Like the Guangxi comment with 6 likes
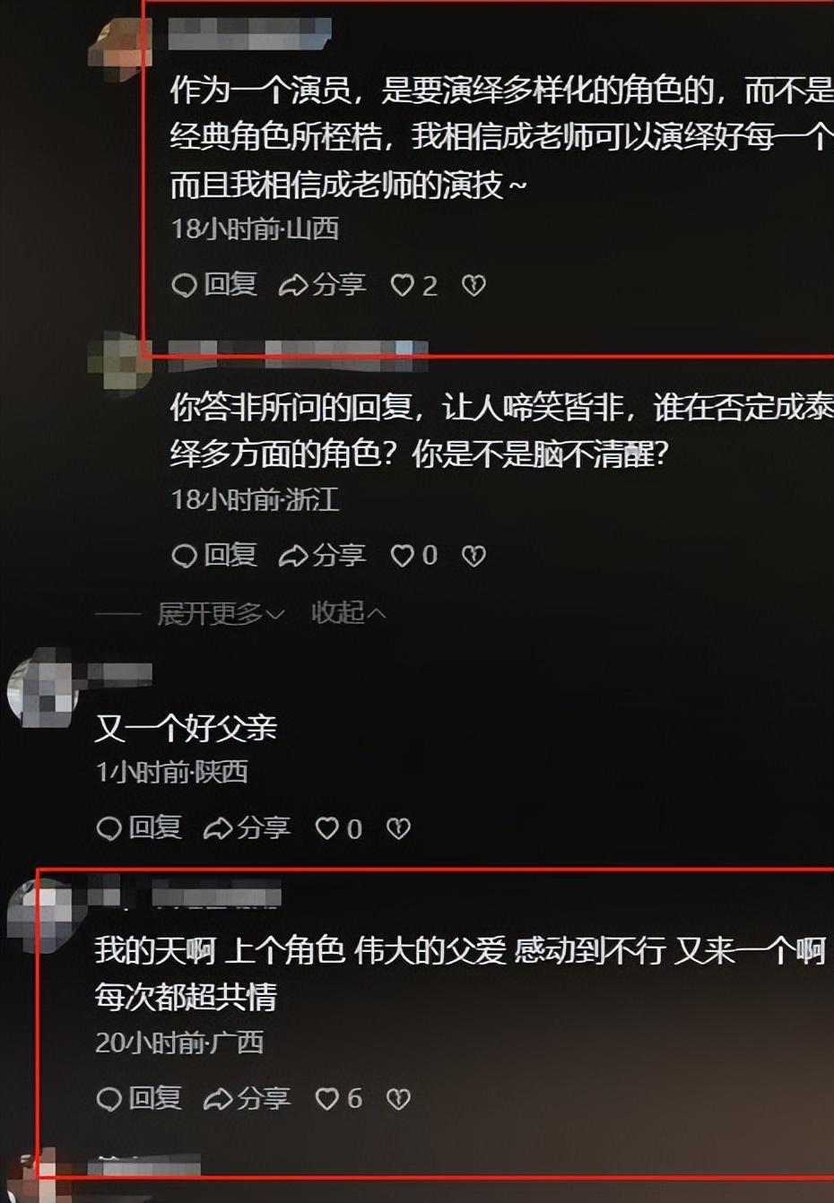The image size is (834, 1203). tap(339, 1099)
